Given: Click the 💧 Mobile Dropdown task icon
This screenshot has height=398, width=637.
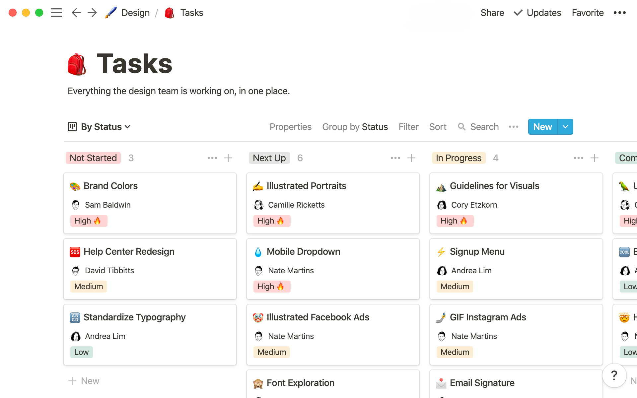Looking at the screenshot, I should coord(258,251).
